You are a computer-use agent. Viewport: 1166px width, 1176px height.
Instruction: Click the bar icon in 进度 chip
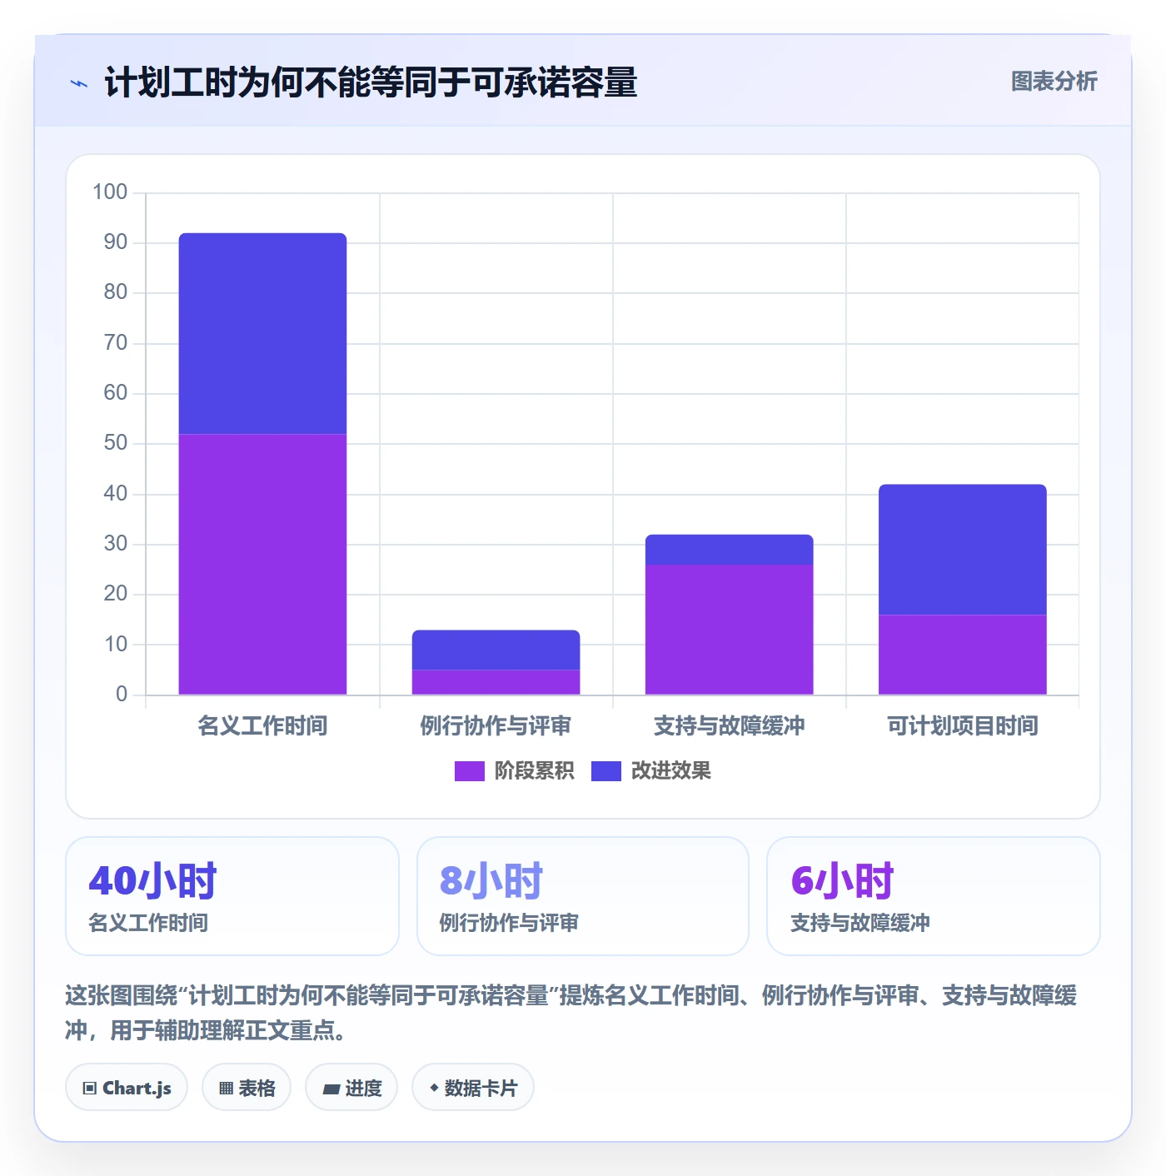tap(331, 1089)
